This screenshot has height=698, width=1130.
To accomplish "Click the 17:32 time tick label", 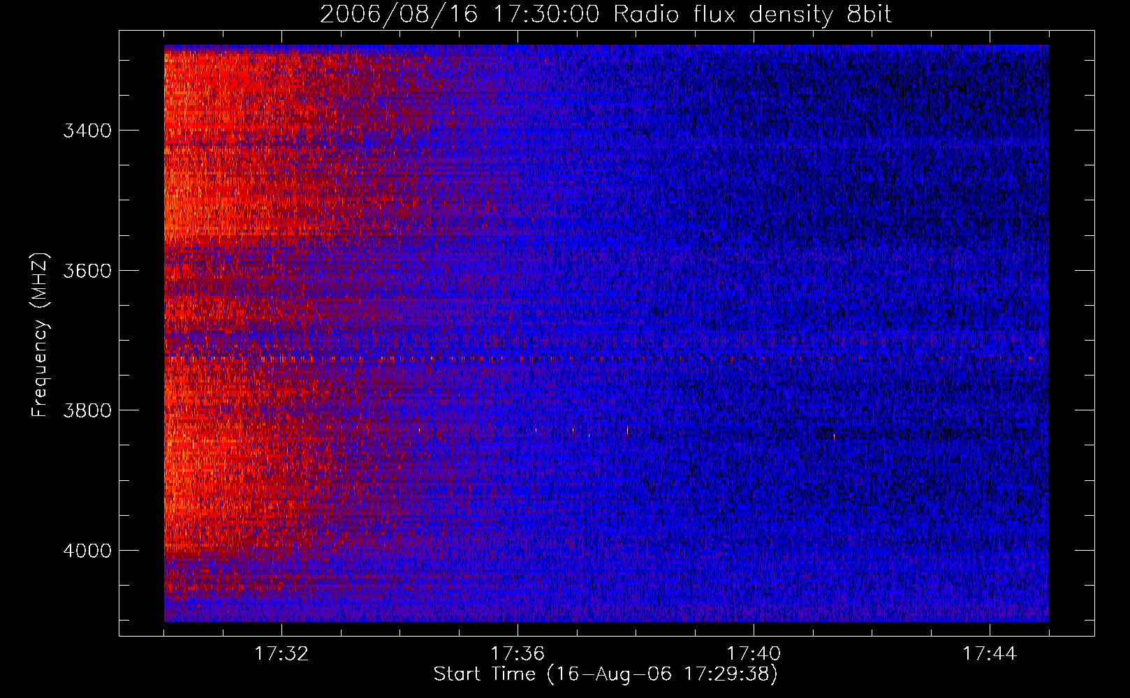I will click(x=281, y=654).
